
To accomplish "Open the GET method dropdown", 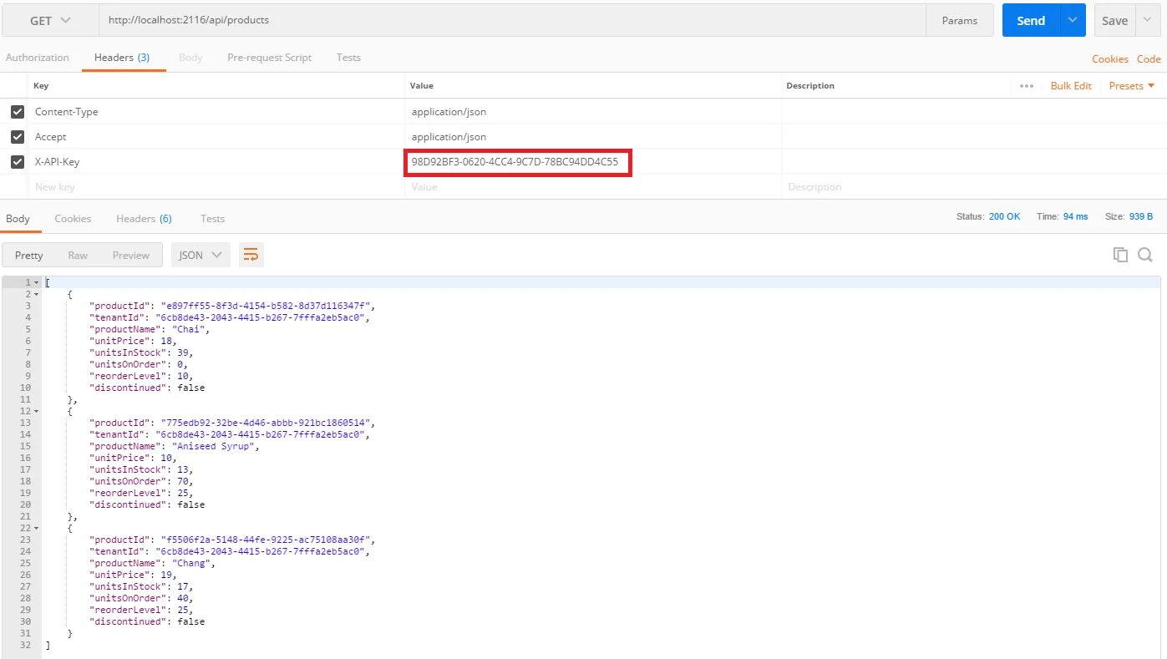I will pyautogui.click(x=50, y=20).
